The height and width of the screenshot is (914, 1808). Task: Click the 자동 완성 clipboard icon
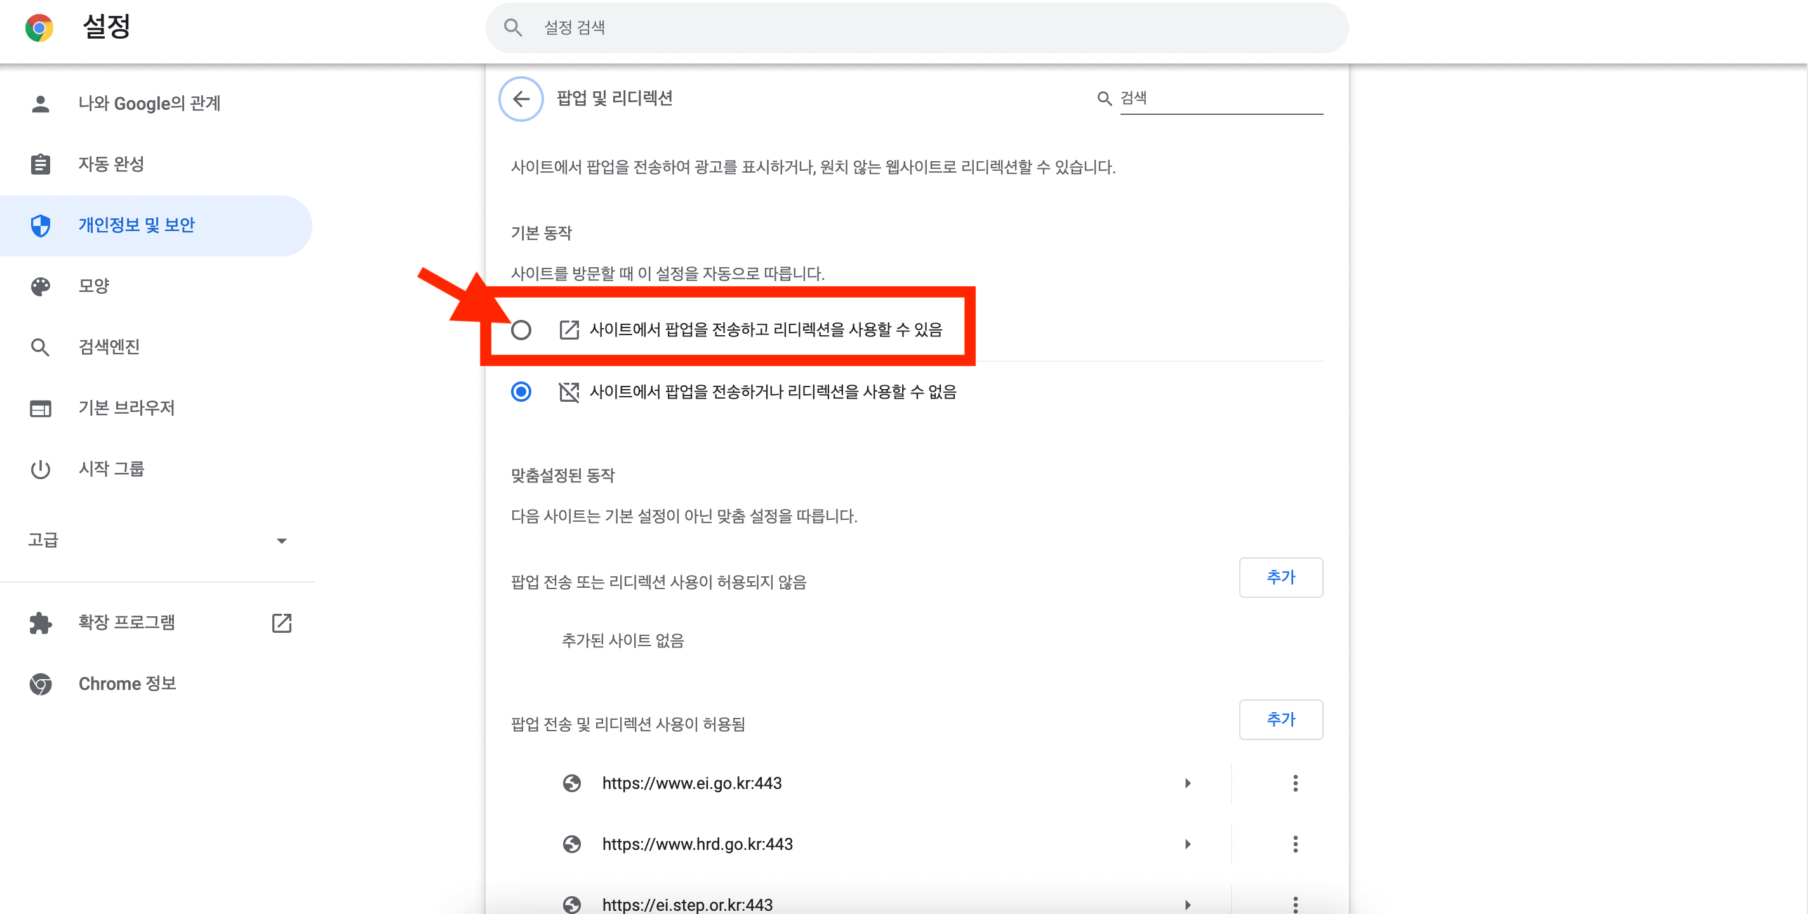(40, 164)
